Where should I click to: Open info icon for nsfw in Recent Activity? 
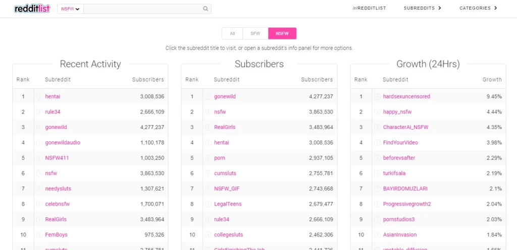(x=39, y=173)
